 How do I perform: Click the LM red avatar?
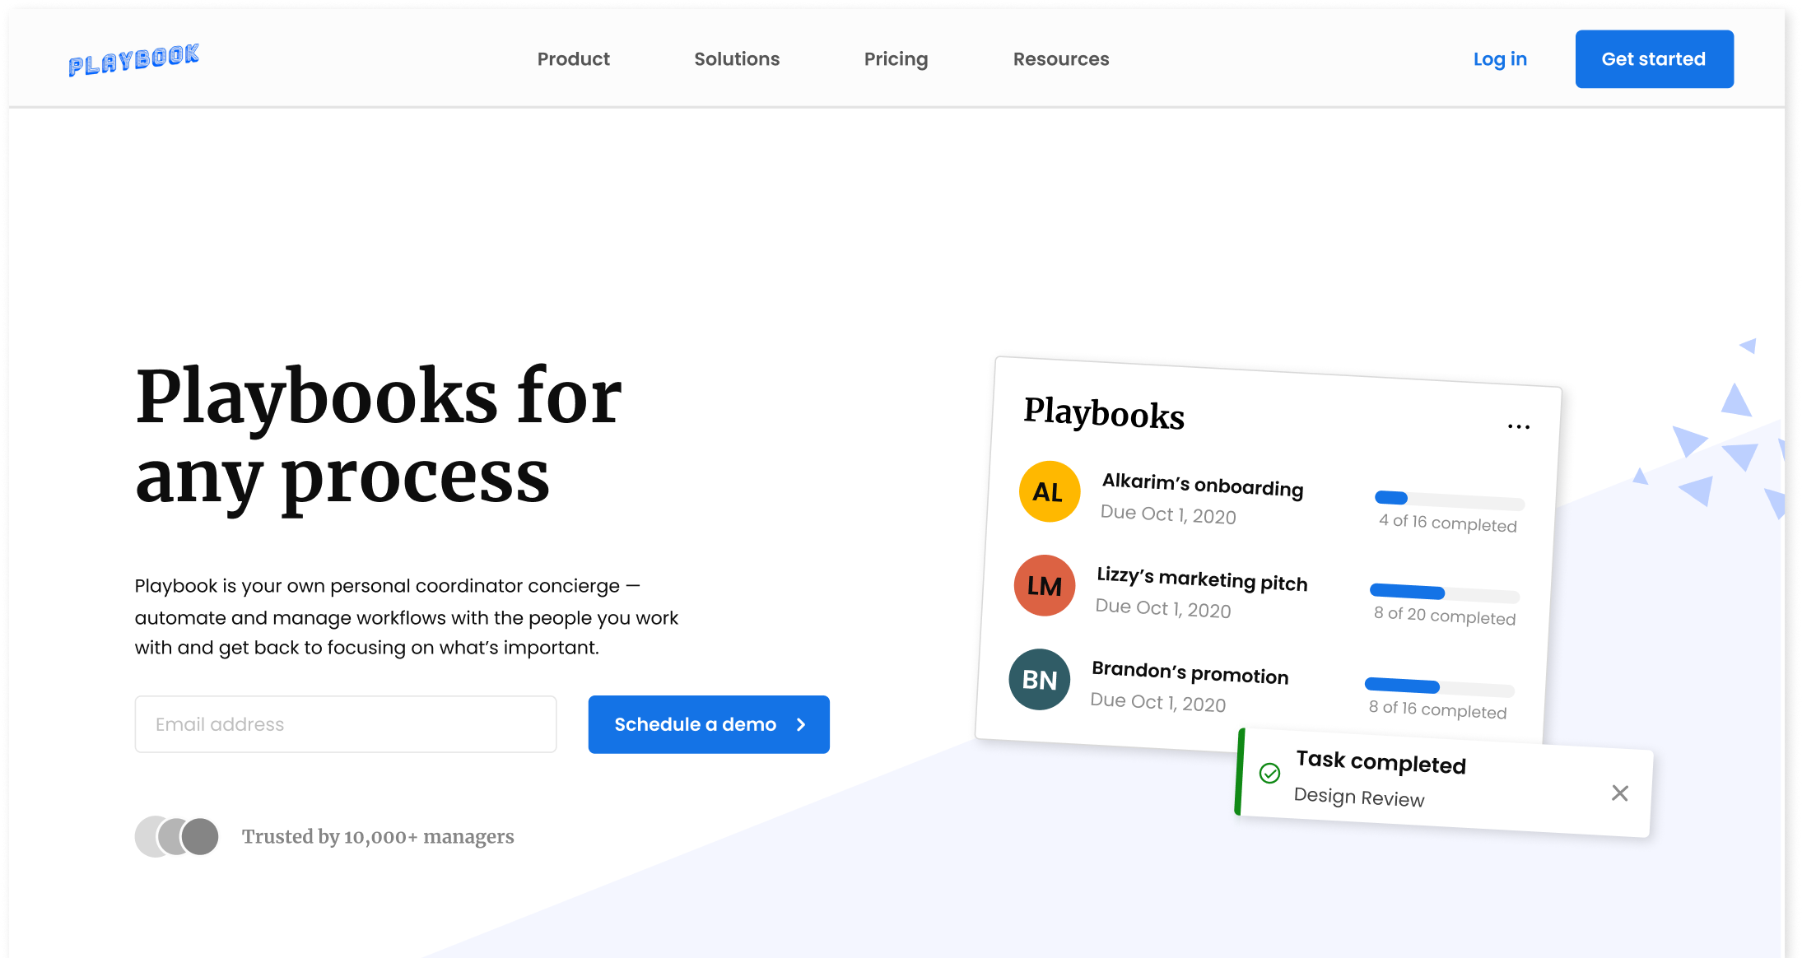[x=1044, y=585]
